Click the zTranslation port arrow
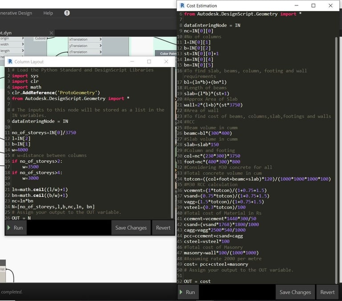The height and width of the screenshot is (301, 342). click(101, 52)
